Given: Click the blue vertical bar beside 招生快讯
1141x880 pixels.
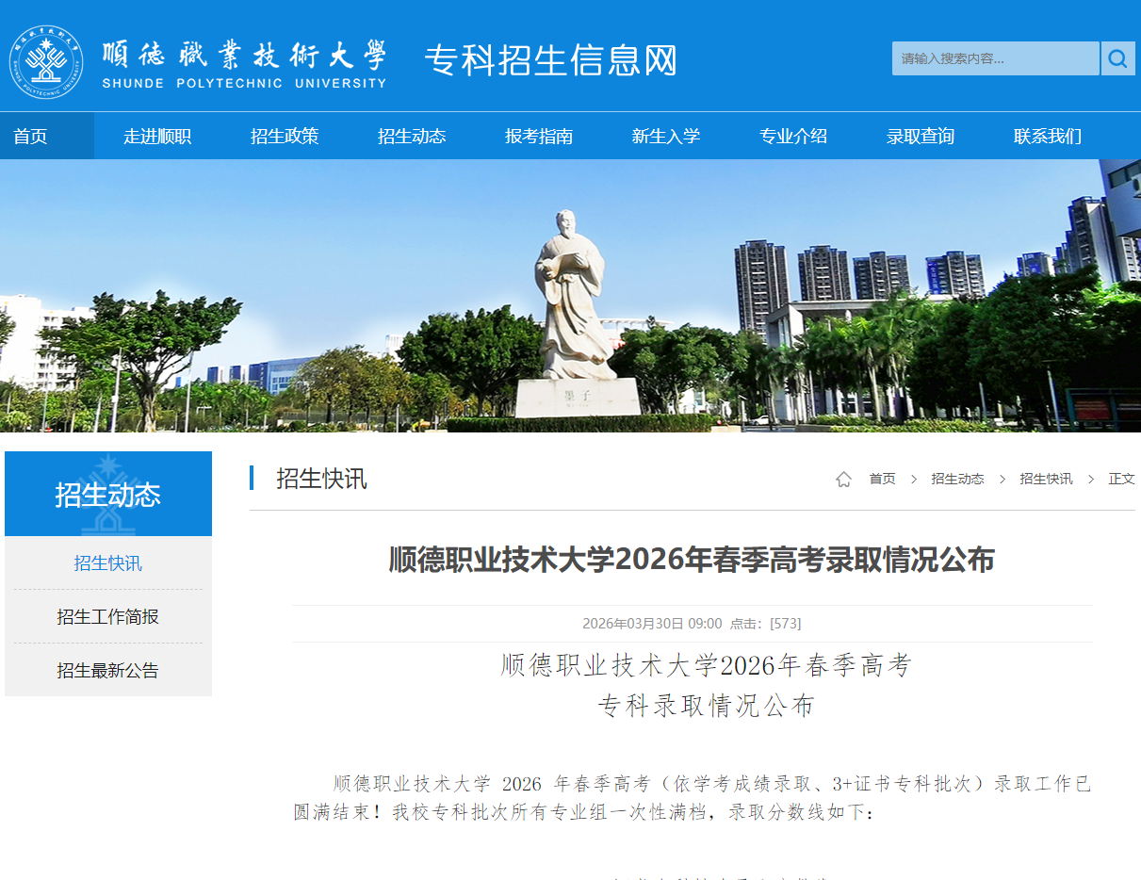Looking at the screenshot, I should pyautogui.click(x=253, y=479).
